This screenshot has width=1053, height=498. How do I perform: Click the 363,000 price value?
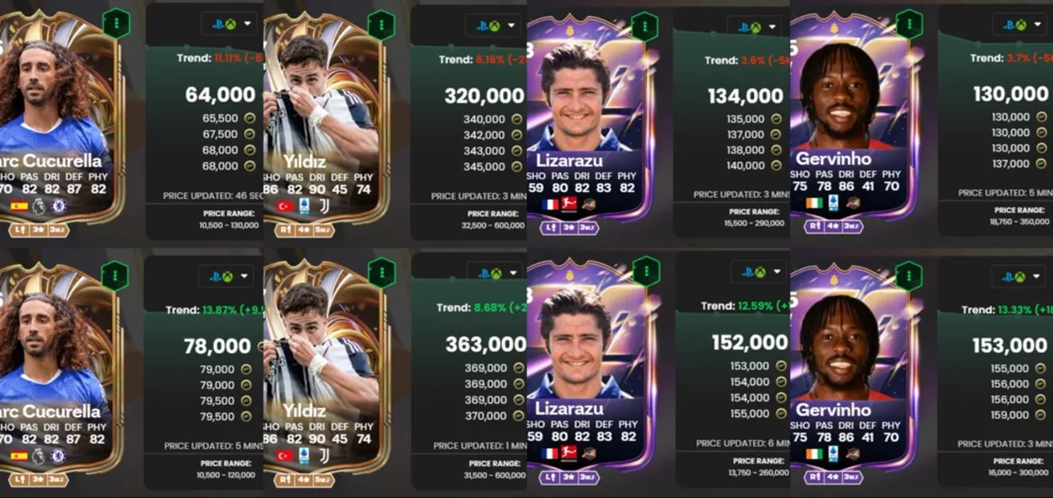486,344
